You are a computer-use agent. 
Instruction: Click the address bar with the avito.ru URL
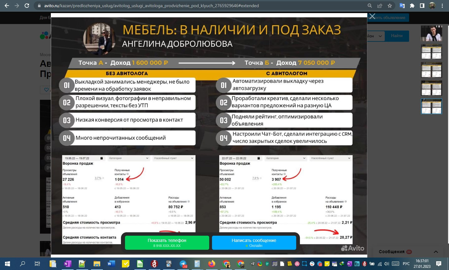click(x=200, y=6)
